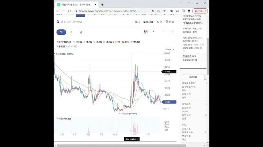
Task: Click the 최저 9,100 low price label
Action: pyautogui.click(x=128, y=114)
